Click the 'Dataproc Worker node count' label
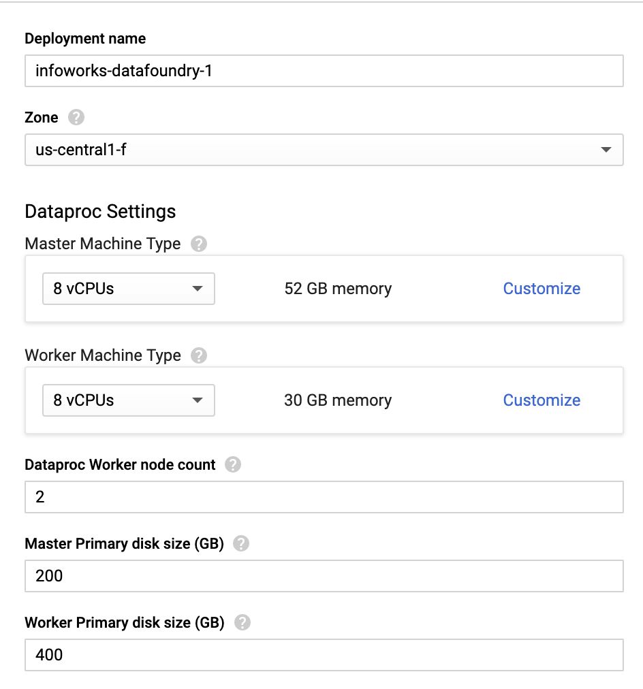The image size is (643, 689). pyautogui.click(x=120, y=465)
